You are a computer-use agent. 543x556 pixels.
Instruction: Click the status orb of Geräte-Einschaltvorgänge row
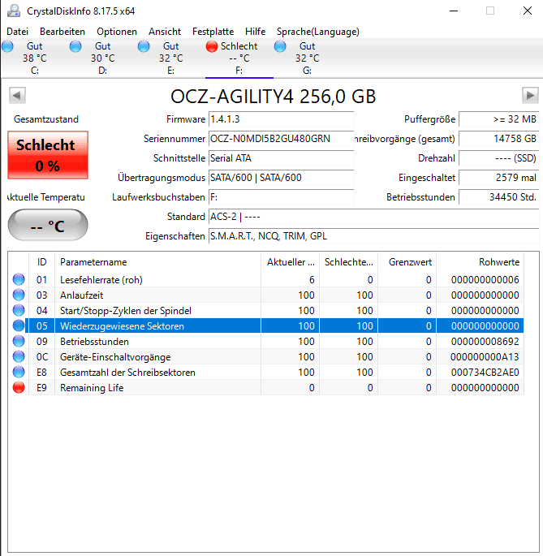pyautogui.click(x=19, y=356)
